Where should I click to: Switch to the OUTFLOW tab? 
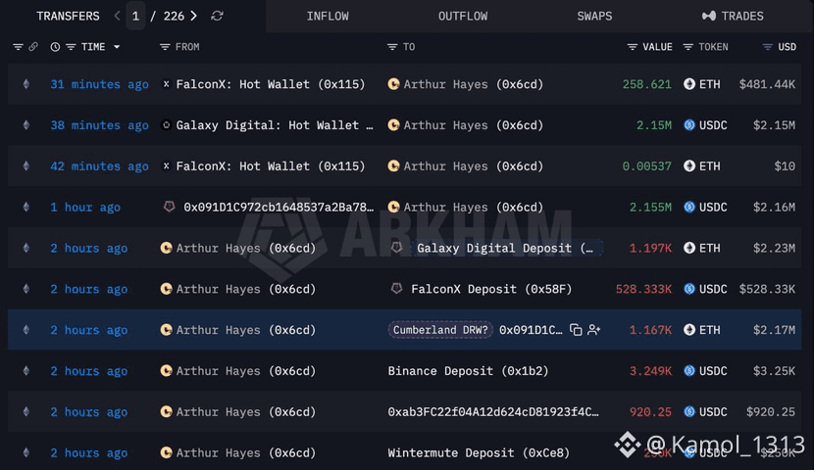pyautogui.click(x=463, y=16)
